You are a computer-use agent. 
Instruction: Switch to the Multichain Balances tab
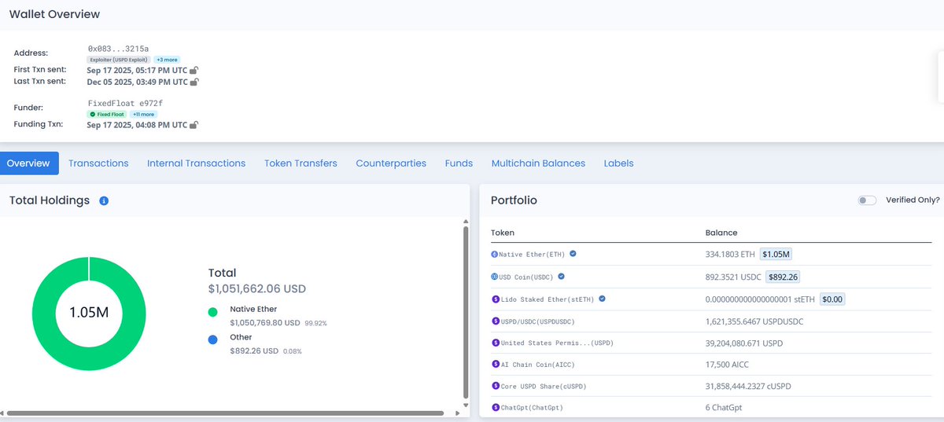click(538, 163)
